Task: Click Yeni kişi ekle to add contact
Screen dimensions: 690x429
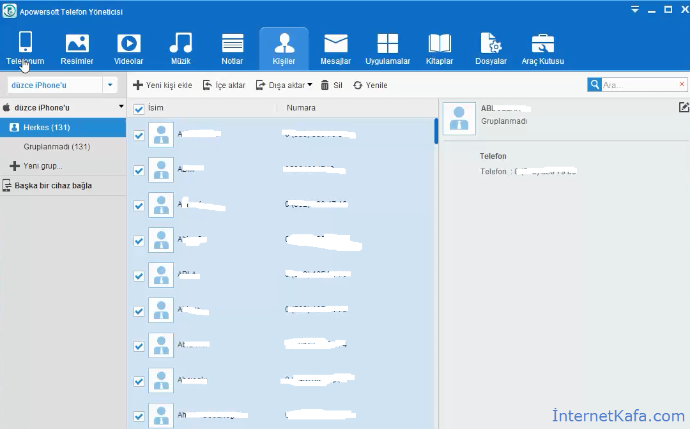Action: (x=162, y=86)
